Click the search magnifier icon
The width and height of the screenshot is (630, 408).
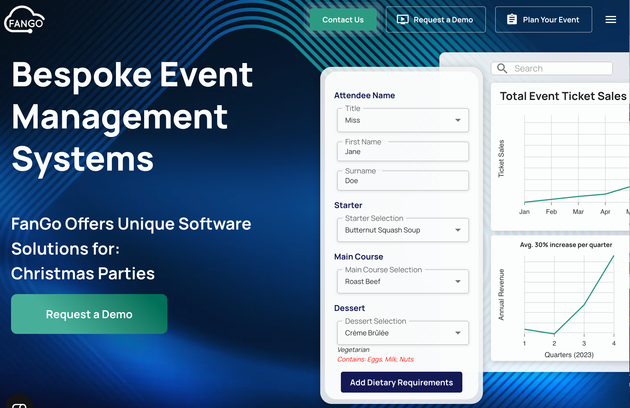point(502,69)
